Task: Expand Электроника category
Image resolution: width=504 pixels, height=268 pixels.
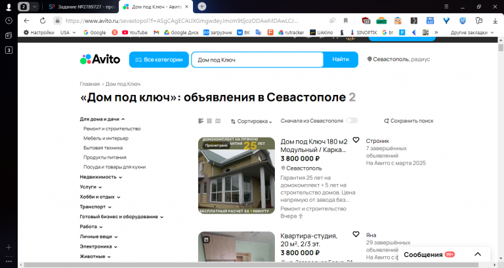Action: point(98,246)
